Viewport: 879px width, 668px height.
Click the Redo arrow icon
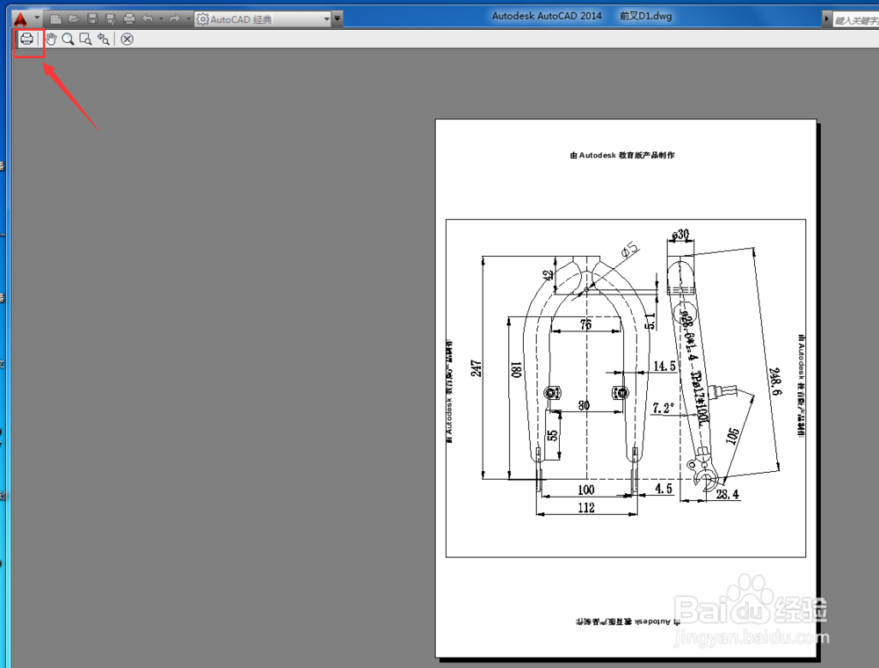point(174,19)
